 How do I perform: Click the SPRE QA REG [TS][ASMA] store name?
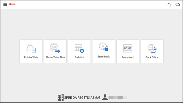[x=82, y=98]
